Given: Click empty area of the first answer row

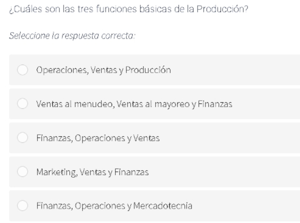Looking at the screenshot, I should (x=235, y=70).
